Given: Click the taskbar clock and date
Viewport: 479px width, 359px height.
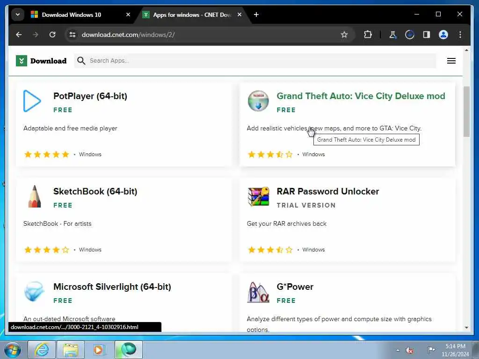Looking at the screenshot, I should click(x=455, y=350).
